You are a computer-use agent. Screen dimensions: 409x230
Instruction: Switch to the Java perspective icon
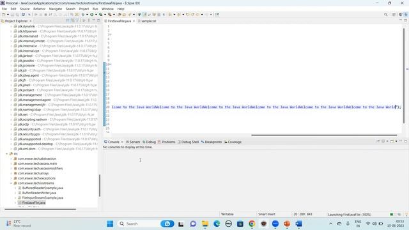click(401, 15)
